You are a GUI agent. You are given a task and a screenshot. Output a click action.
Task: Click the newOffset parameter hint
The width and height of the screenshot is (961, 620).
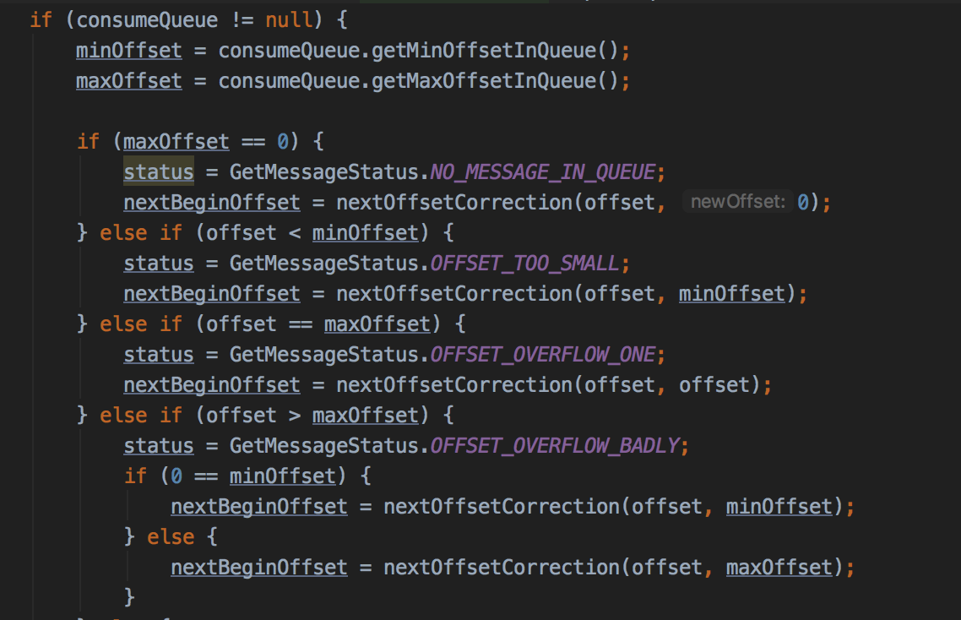(x=737, y=202)
